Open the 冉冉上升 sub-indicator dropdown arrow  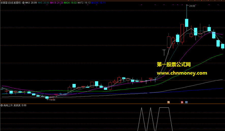(x=2, y=105)
